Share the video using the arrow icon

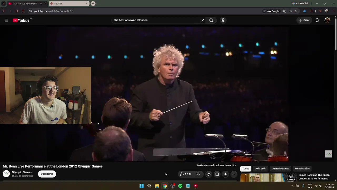[x=209, y=174]
